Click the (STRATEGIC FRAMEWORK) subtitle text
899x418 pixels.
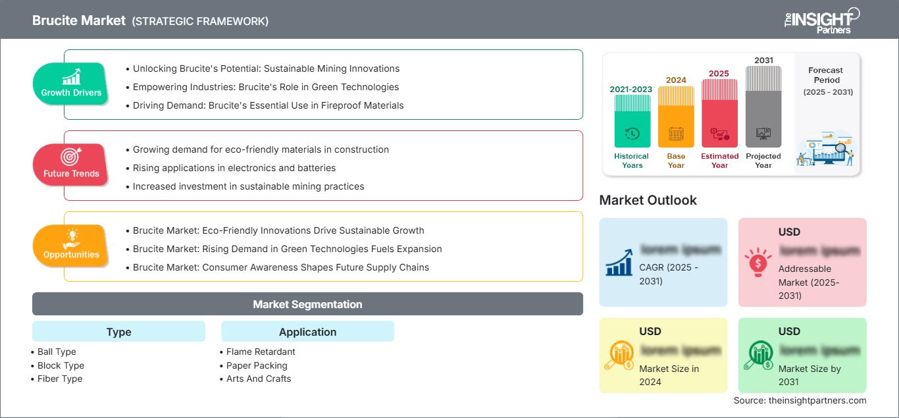[200, 21]
